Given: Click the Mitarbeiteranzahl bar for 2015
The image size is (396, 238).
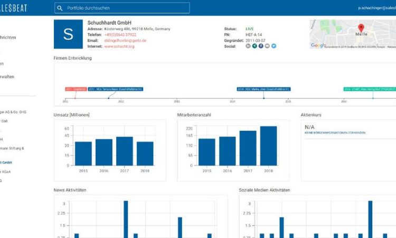Looking at the screenshot, I should (207, 152).
